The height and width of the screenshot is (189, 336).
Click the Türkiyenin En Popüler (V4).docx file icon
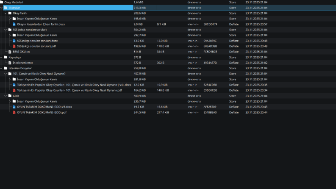click(14, 85)
